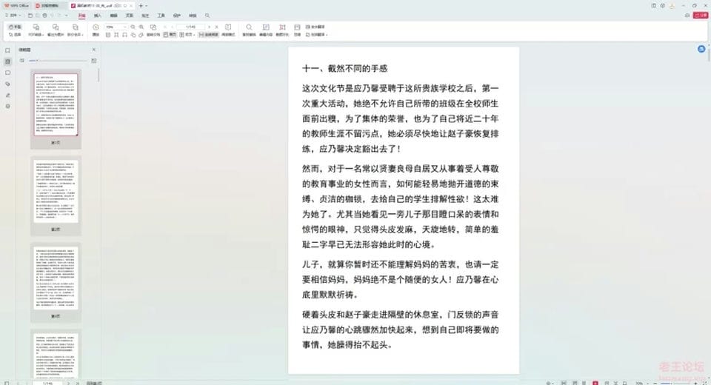711x385 pixels.
Task: Expand quick access toolbar customization arrow
Action: click(66, 16)
